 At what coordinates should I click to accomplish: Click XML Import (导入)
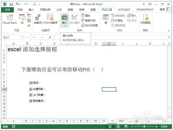click(132, 16)
